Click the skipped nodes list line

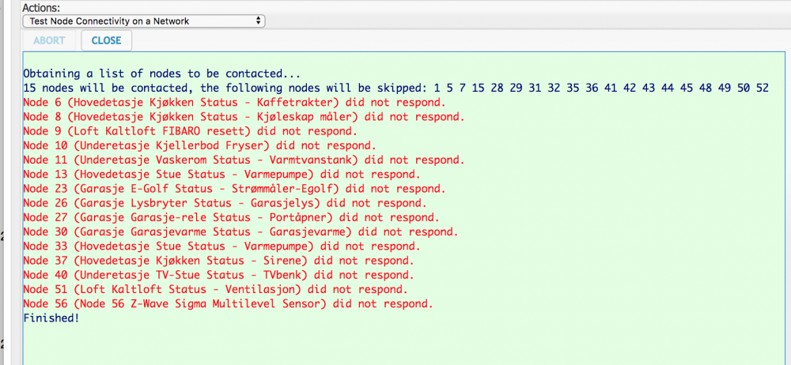point(395,88)
